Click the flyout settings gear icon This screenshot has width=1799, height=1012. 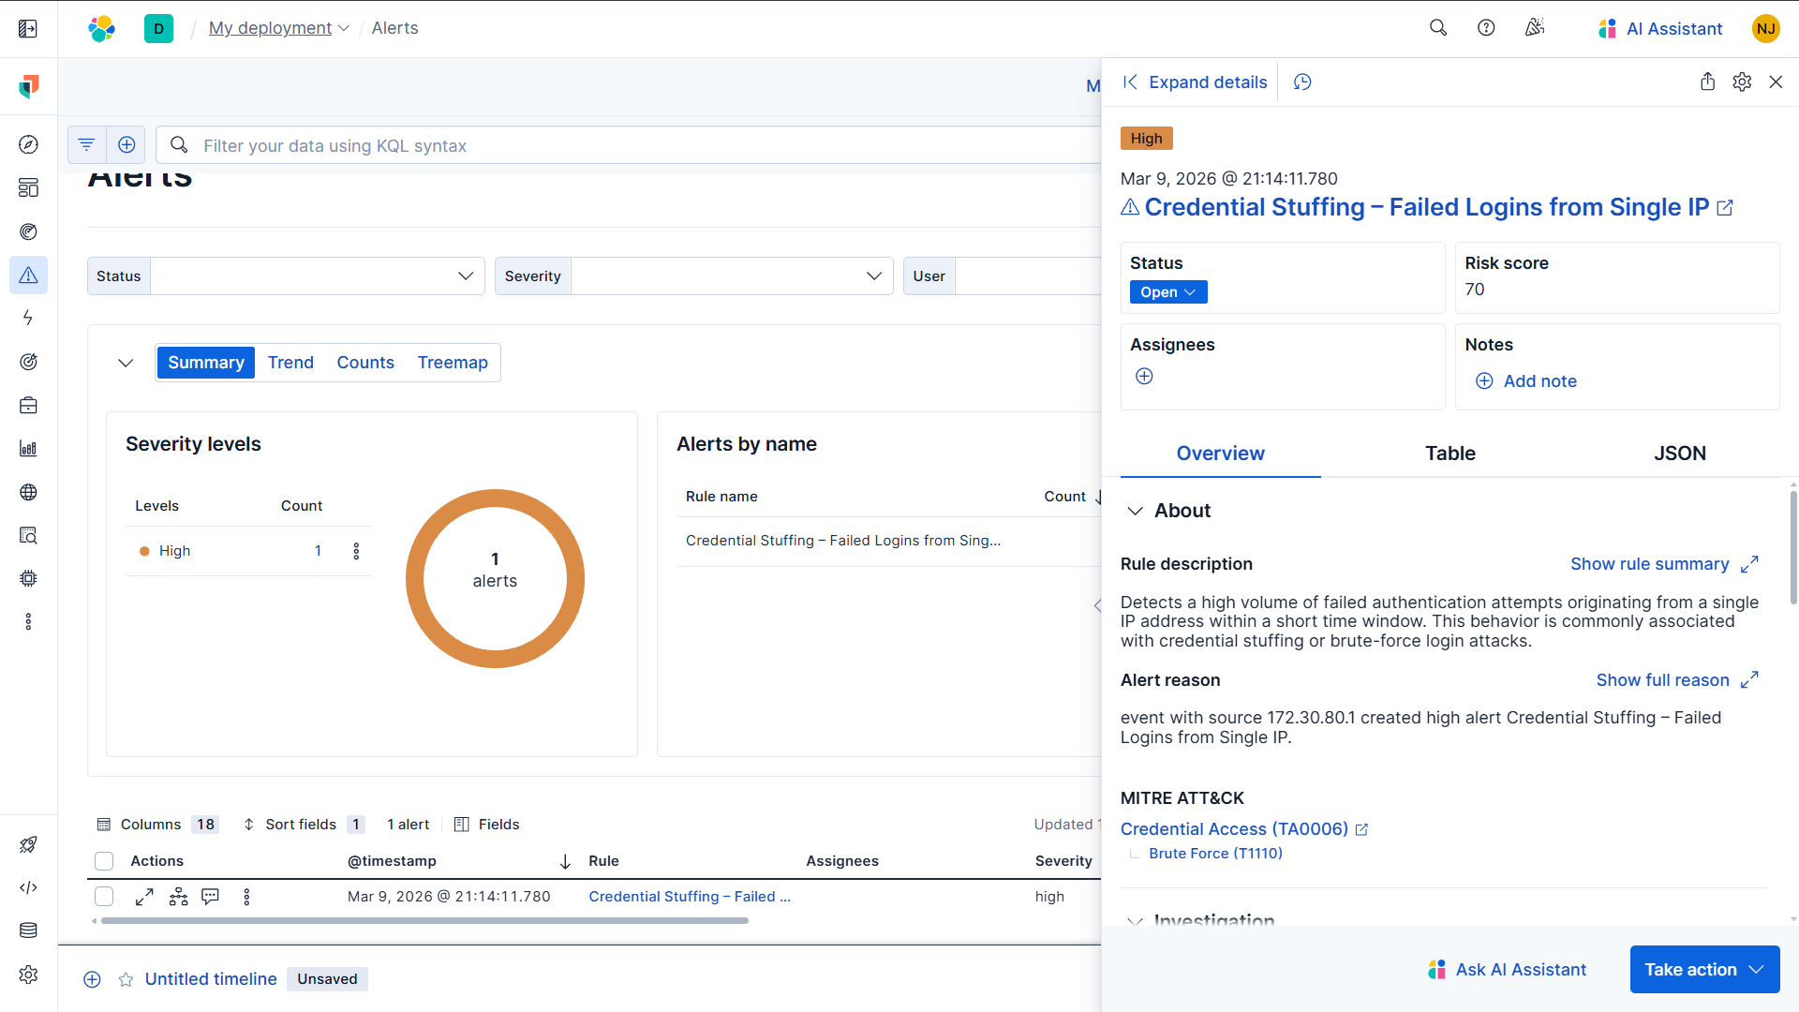point(1742,82)
